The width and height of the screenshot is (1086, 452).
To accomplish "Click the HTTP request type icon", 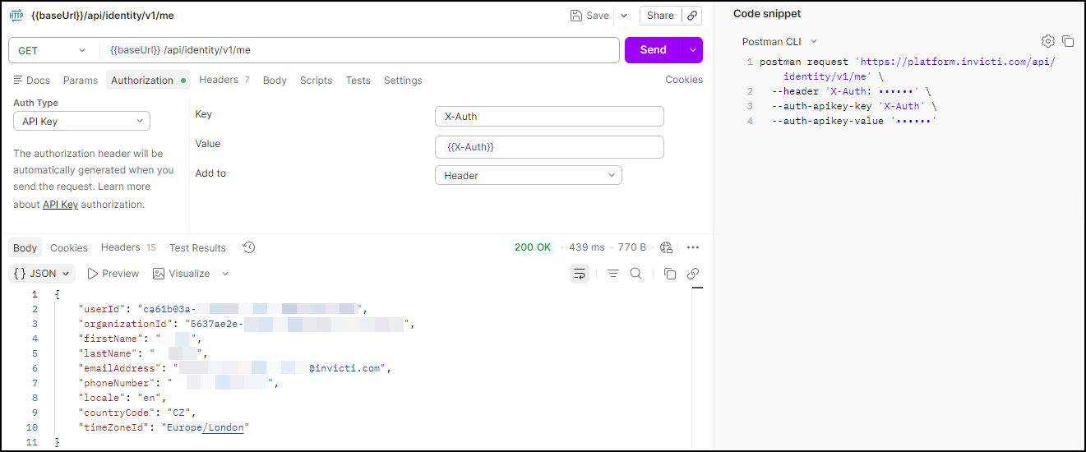I will click(x=15, y=16).
